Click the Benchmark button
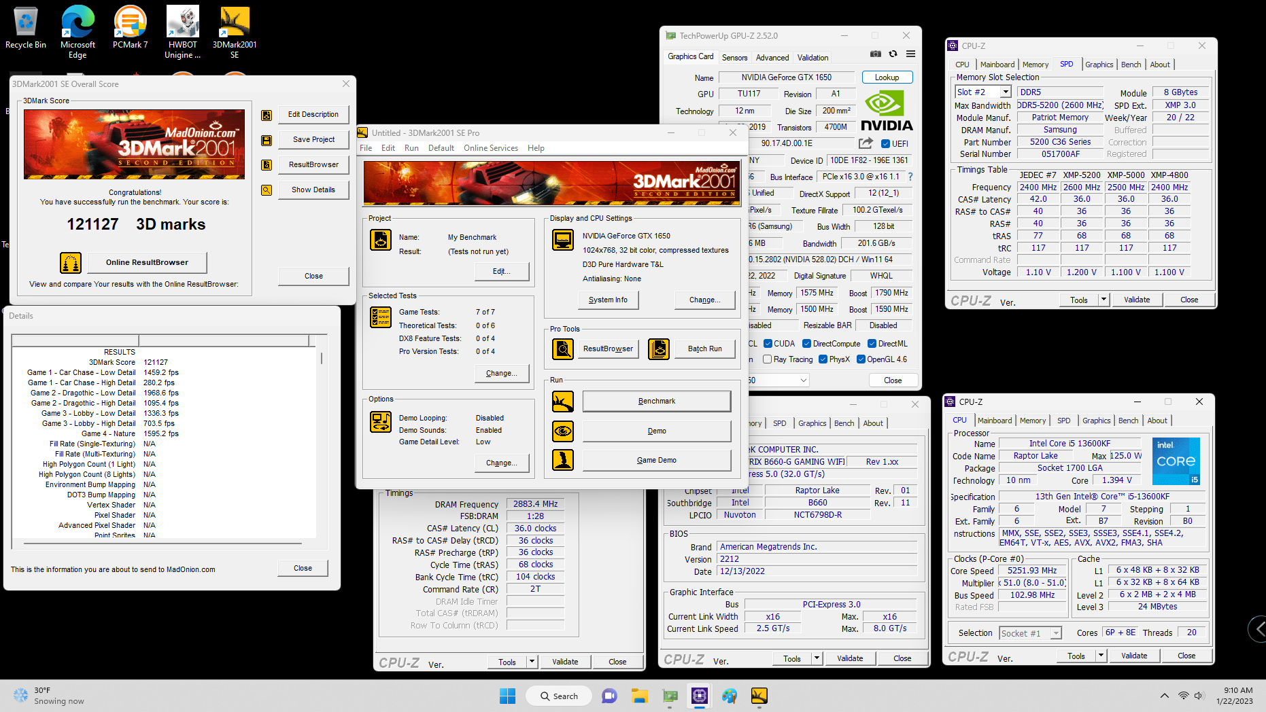Screen dimensions: 1266x712 coord(657,402)
